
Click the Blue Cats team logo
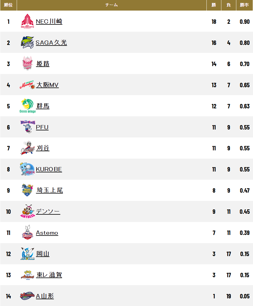28,127
